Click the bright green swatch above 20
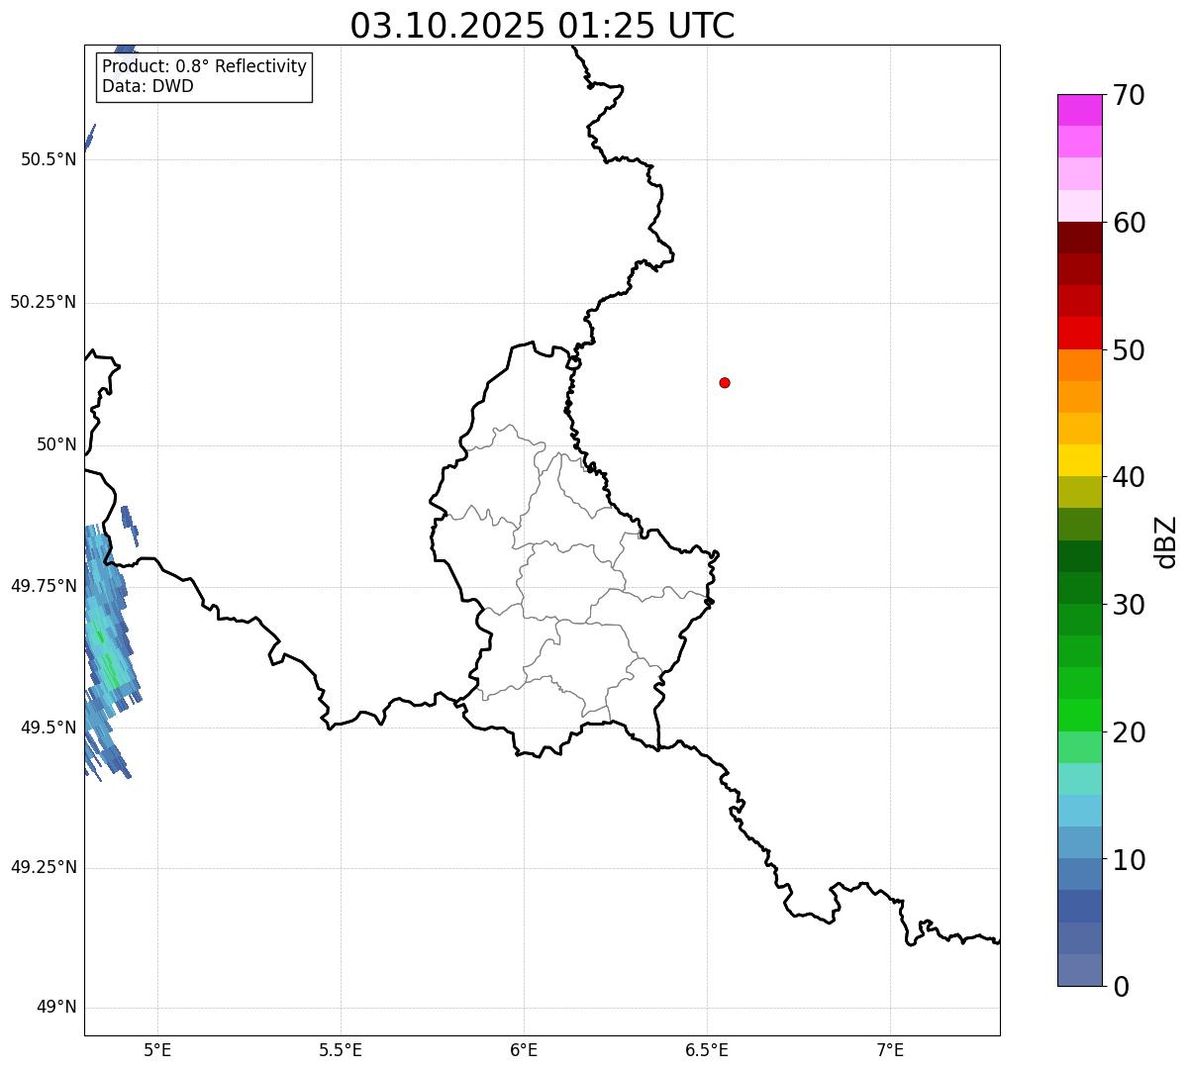Screen dimensions: 1190x1070 click(x=1079, y=715)
